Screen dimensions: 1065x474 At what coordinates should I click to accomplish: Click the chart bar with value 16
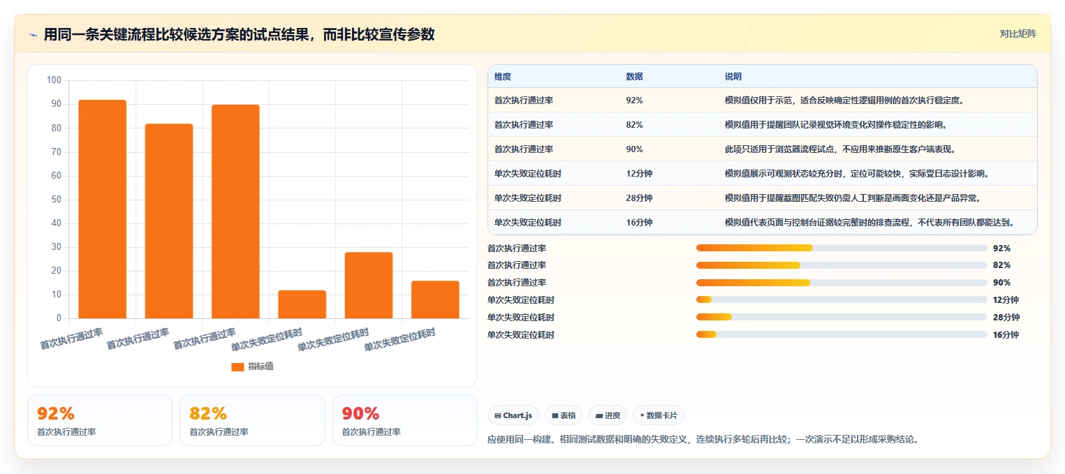click(x=435, y=299)
